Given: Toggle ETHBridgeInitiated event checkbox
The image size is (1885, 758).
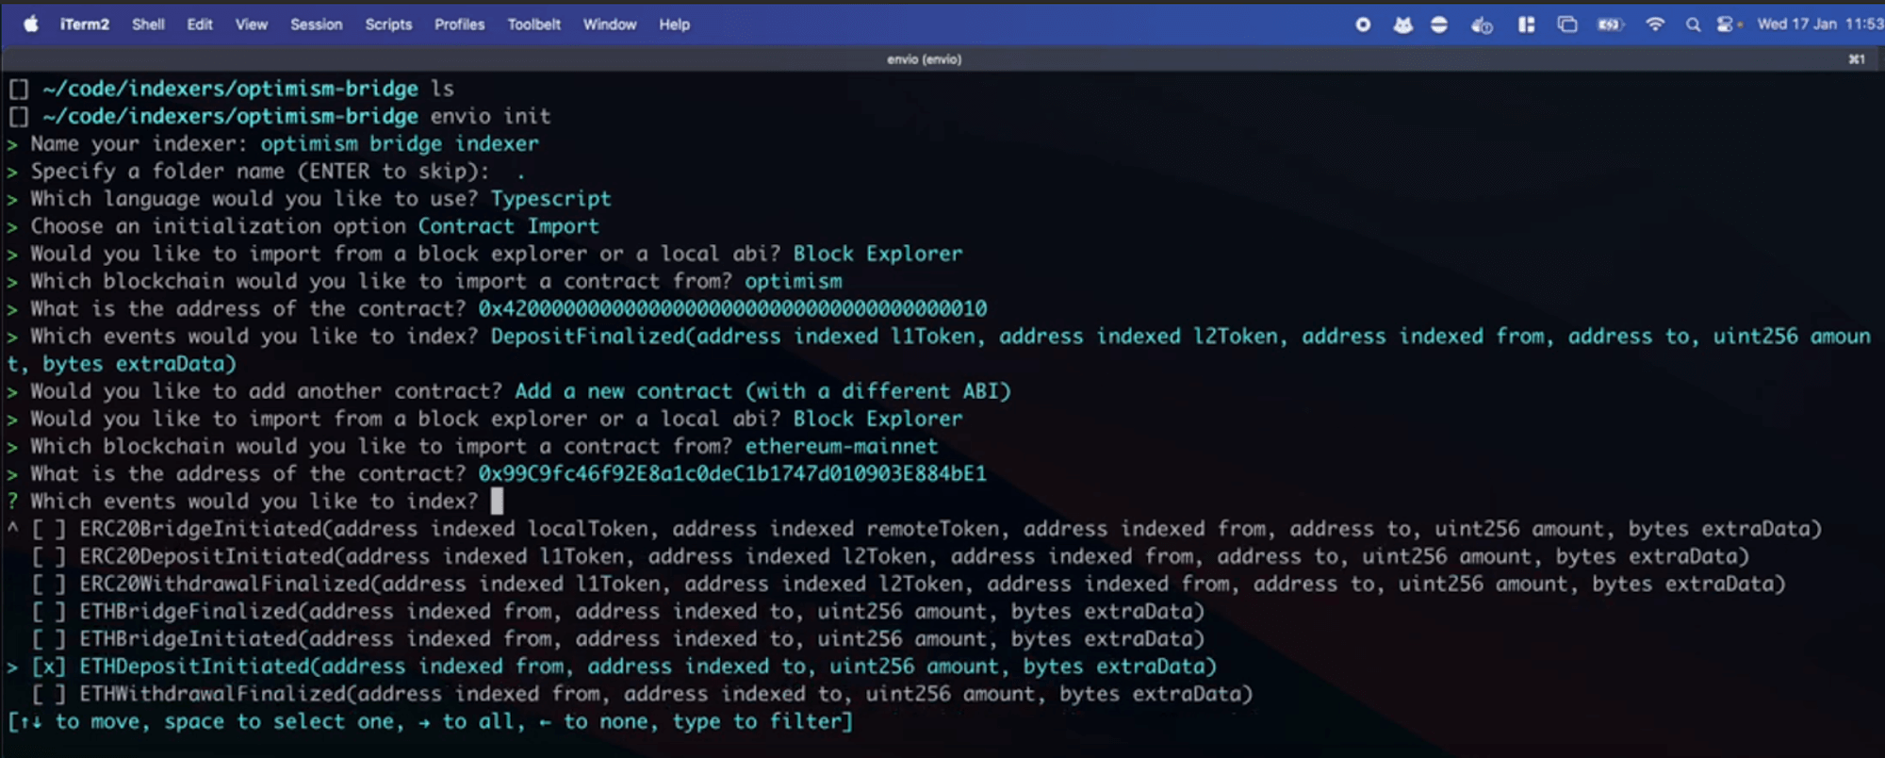Looking at the screenshot, I should tap(49, 638).
